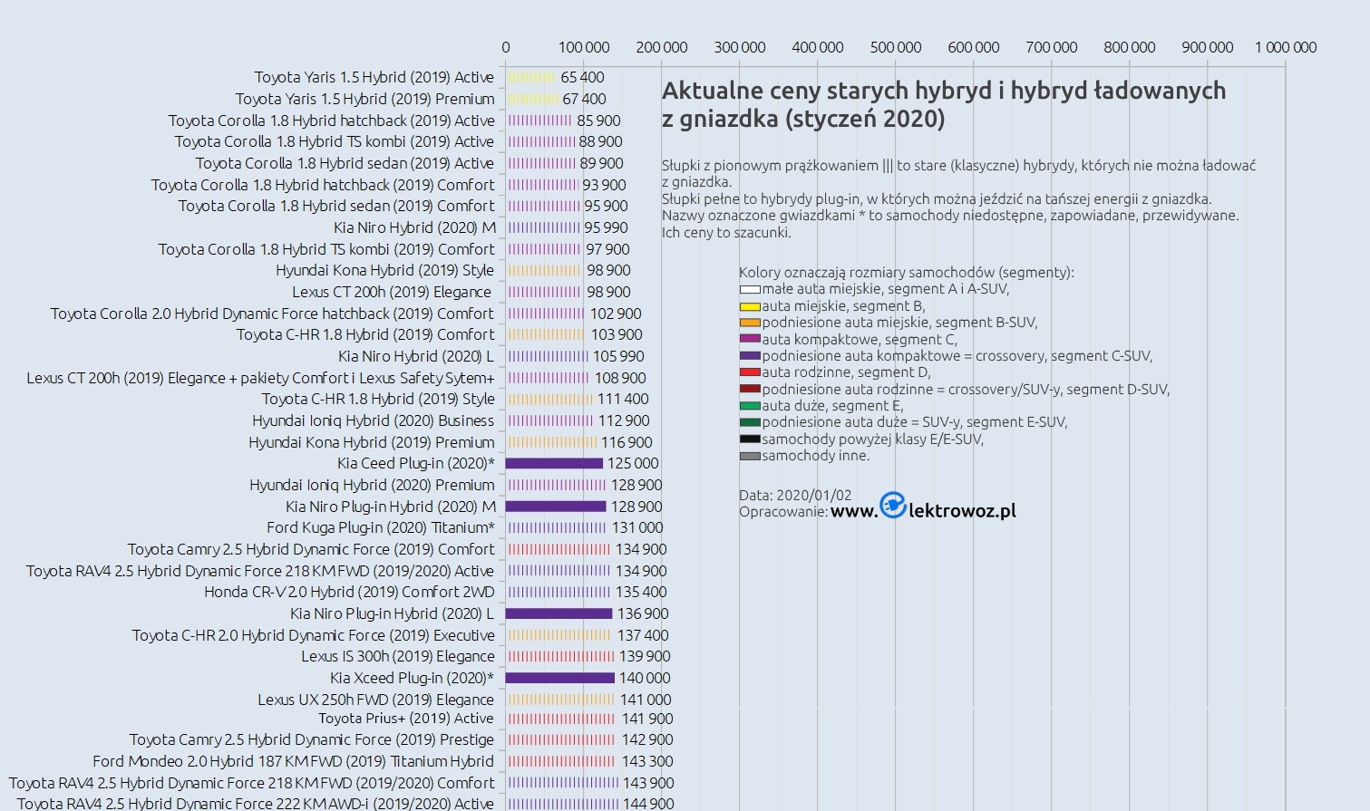
Task: Click the price value '140 000'
Action: click(x=645, y=678)
